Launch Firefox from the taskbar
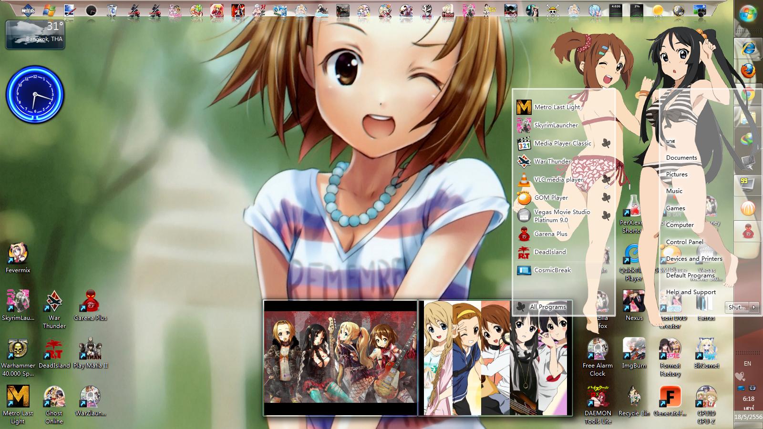 pyautogui.click(x=748, y=71)
